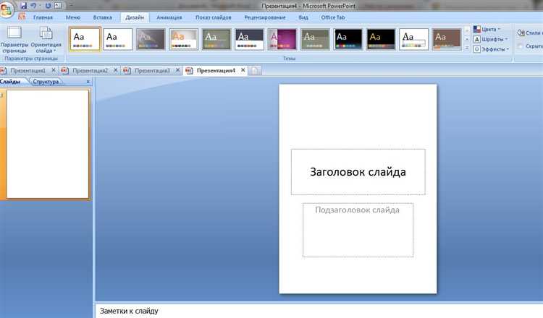The image size is (543, 318).
Task: Open the Fonts (Шрифты) dropdown
Action: coord(490,39)
